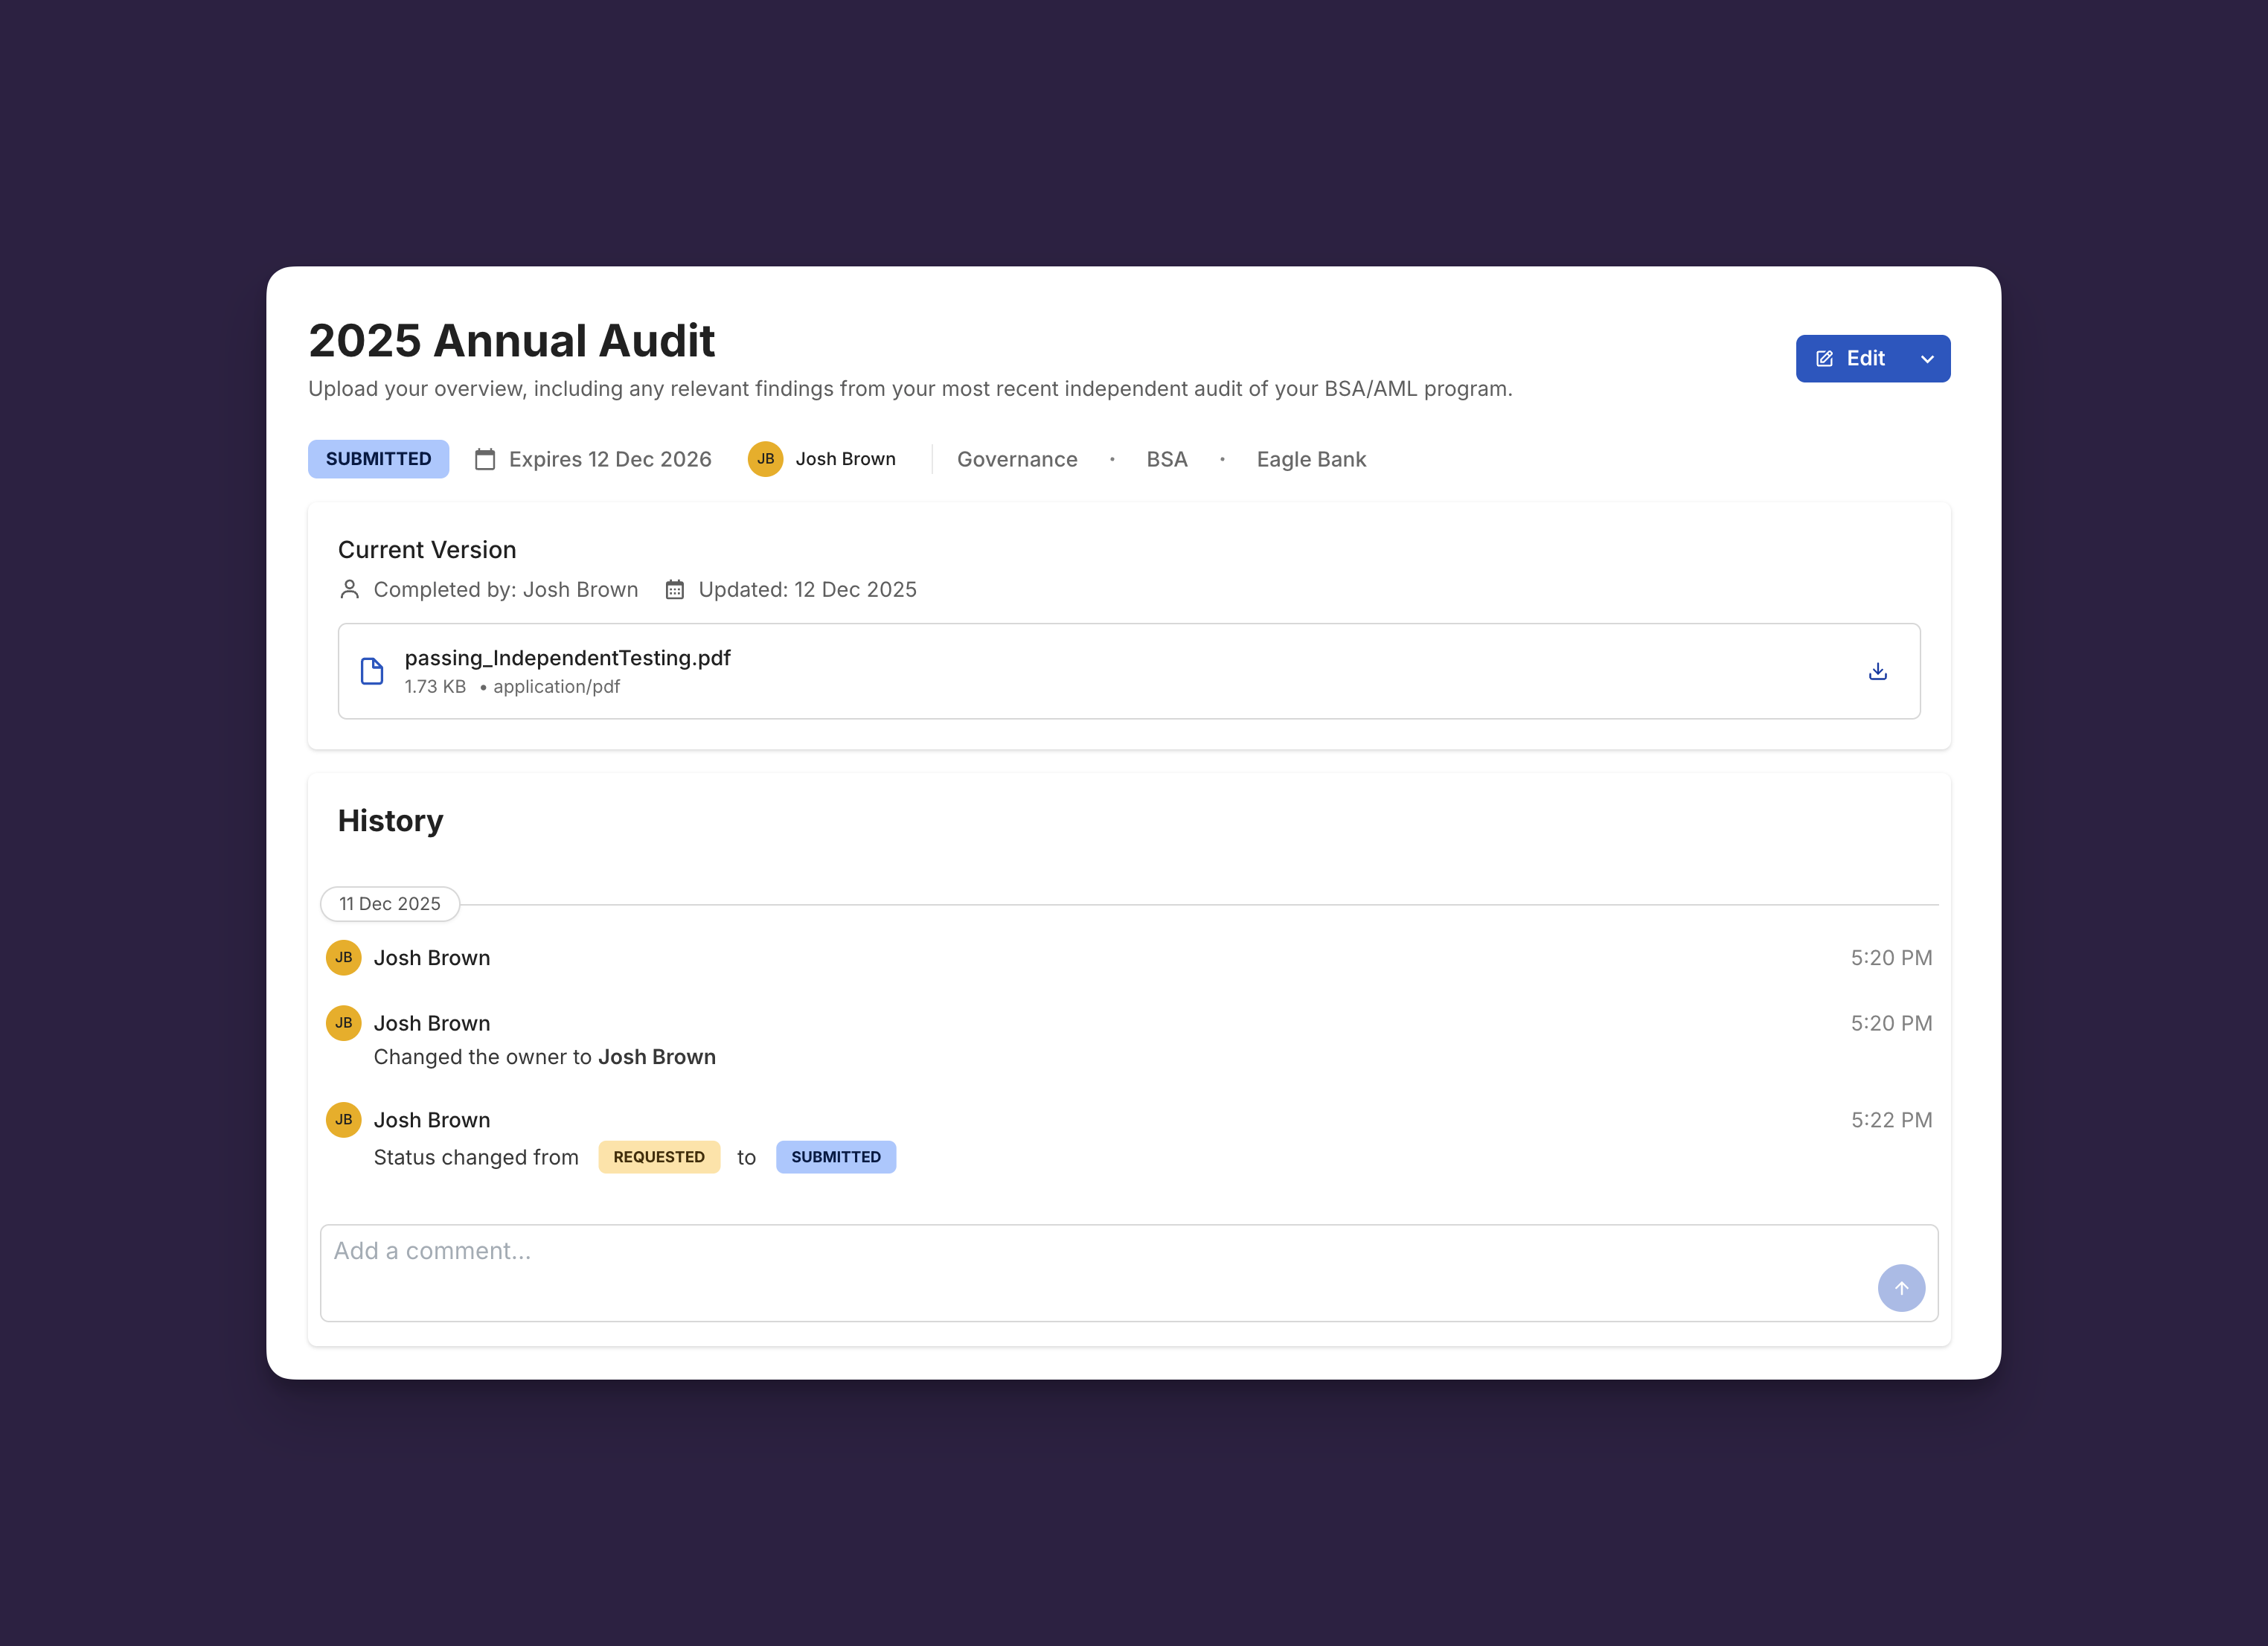The height and width of the screenshot is (1646, 2268).
Task: Click the REQUESTED badge in history
Action: pyautogui.click(x=658, y=1156)
